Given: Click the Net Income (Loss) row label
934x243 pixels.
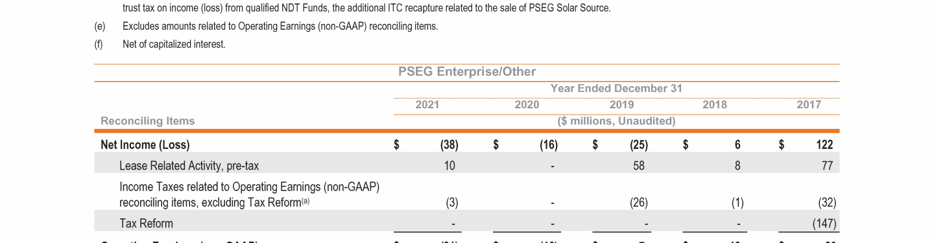Looking at the screenshot, I should [x=145, y=145].
